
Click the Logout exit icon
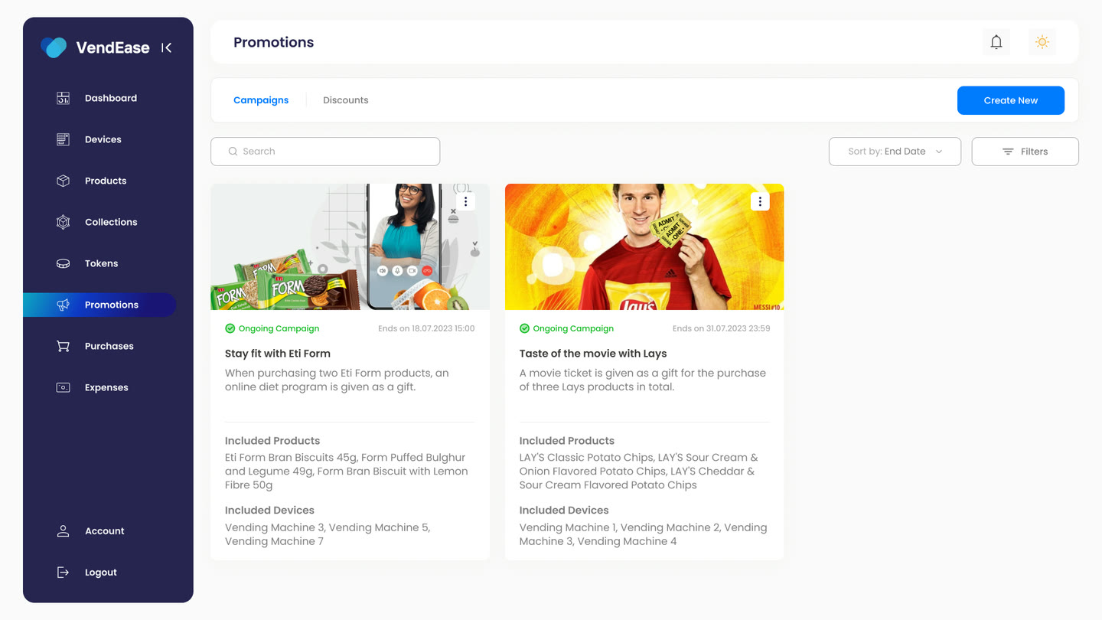tap(64, 573)
